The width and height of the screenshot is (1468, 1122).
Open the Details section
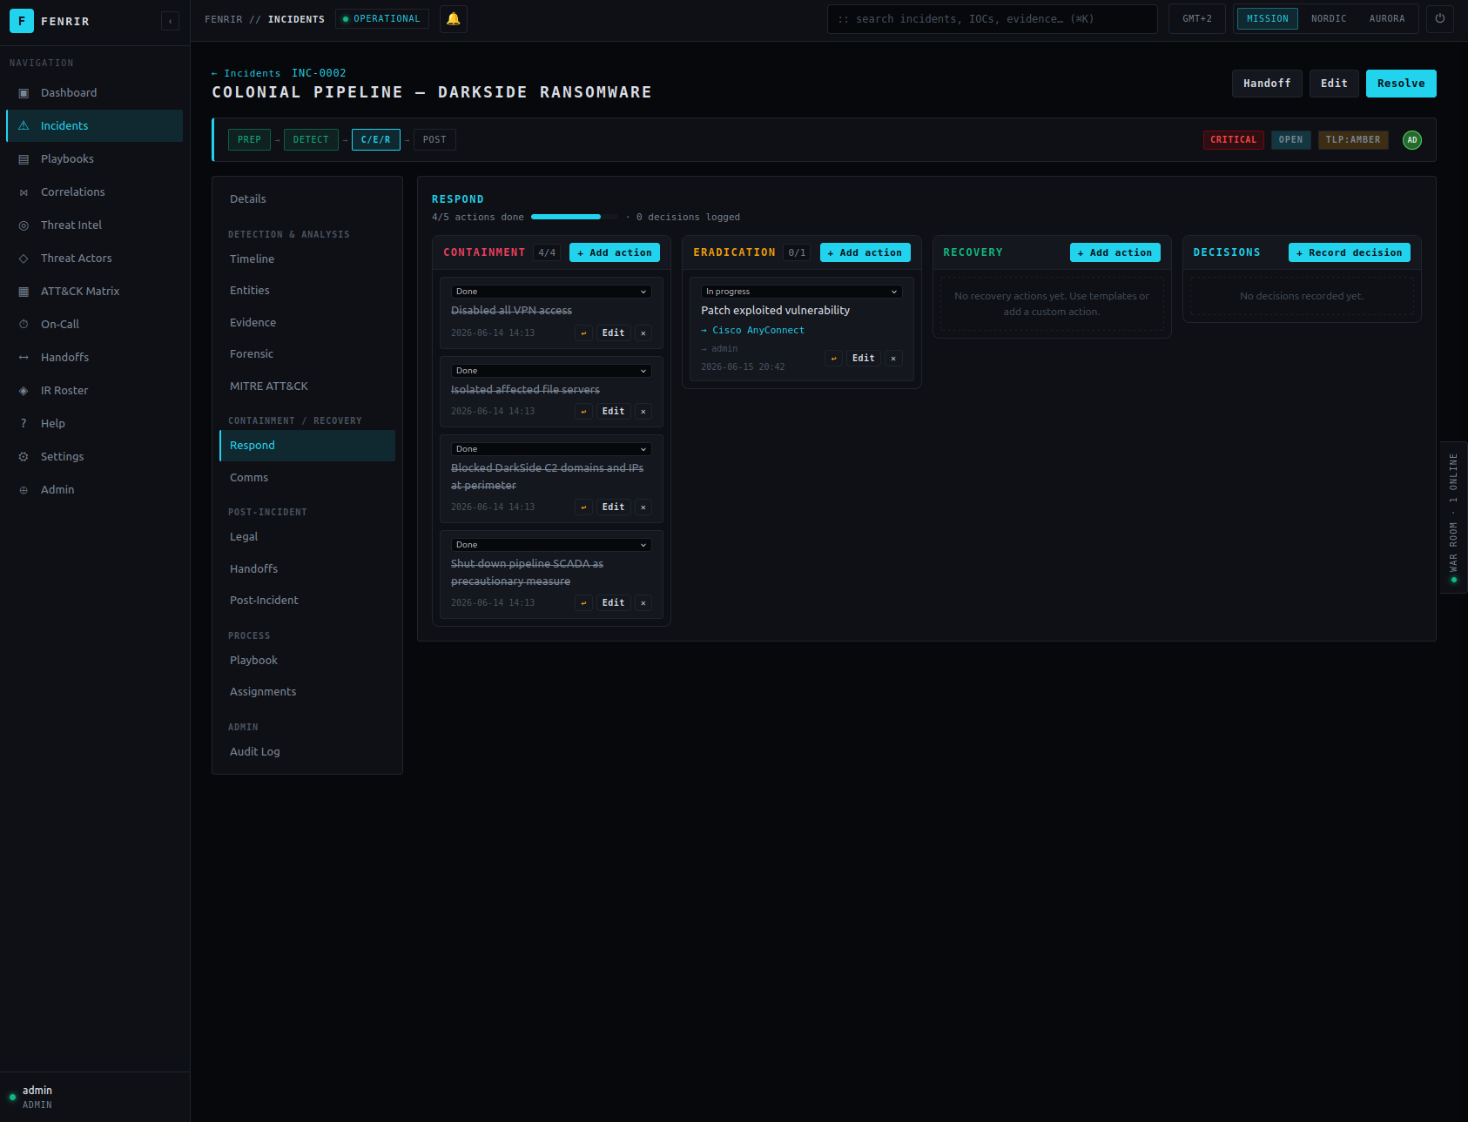click(307, 199)
